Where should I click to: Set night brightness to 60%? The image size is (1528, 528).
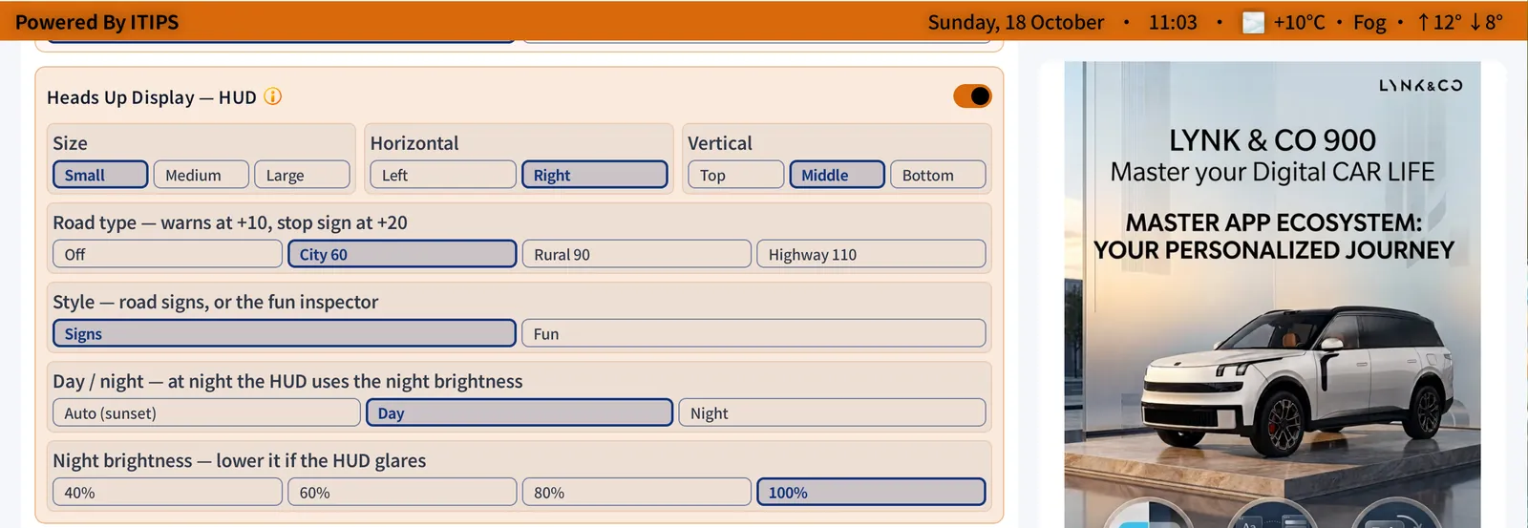[402, 492]
